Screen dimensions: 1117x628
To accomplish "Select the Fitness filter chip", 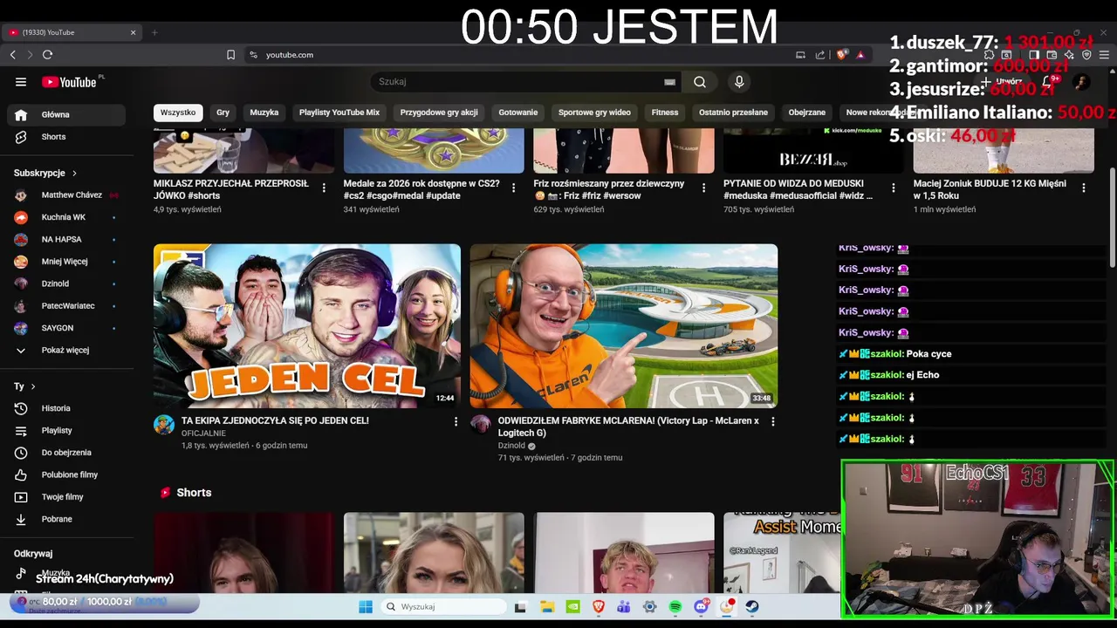I will (665, 113).
